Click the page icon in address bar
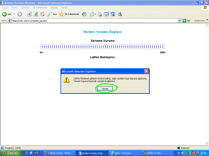Viewport: 209px width, 156px height. tap(10, 21)
